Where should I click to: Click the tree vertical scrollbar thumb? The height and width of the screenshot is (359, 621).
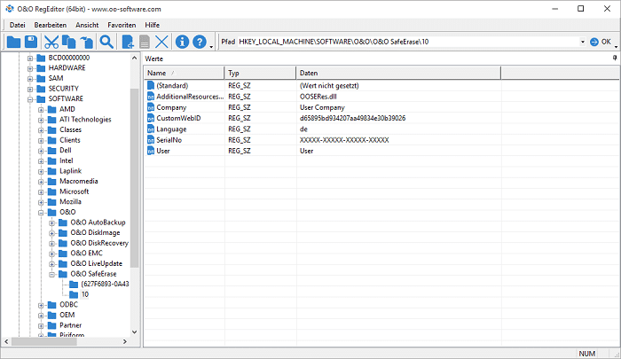click(x=134, y=177)
